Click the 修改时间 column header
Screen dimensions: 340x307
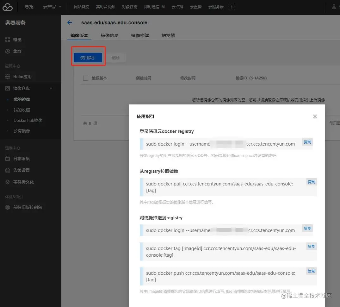tap(188, 78)
